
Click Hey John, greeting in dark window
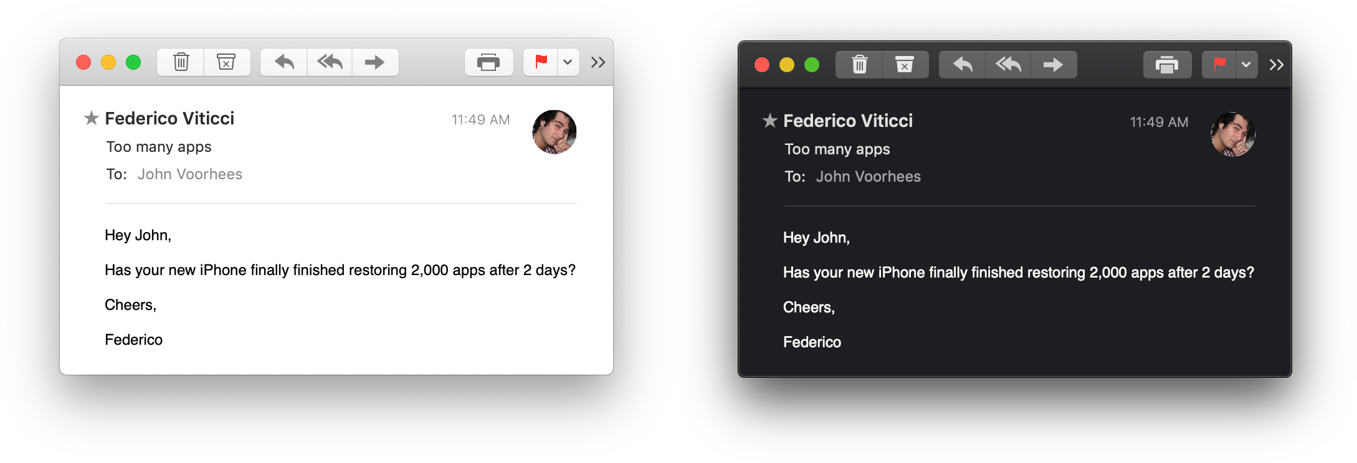point(816,238)
